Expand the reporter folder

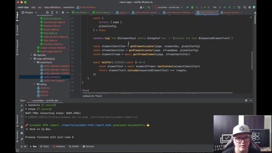pyautogui.click(x=31, y=55)
